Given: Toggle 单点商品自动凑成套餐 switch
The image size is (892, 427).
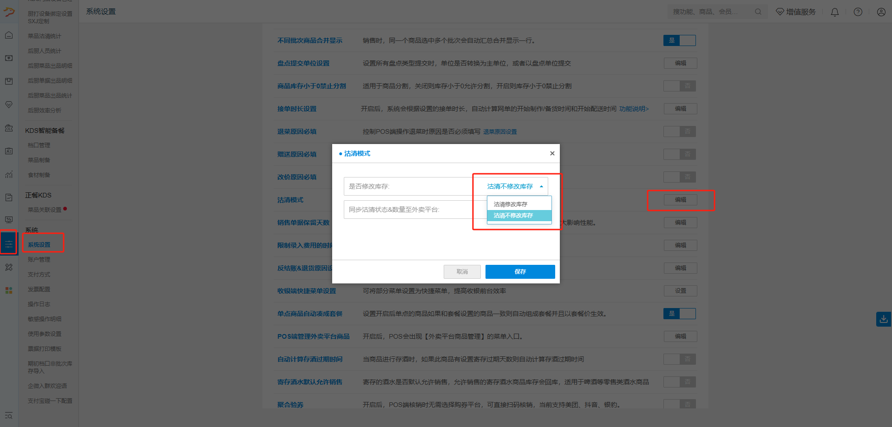Looking at the screenshot, I should pyautogui.click(x=680, y=314).
